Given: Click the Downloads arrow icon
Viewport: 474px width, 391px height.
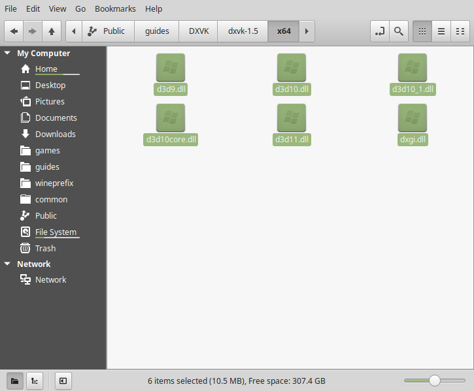Looking at the screenshot, I should (25, 134).
